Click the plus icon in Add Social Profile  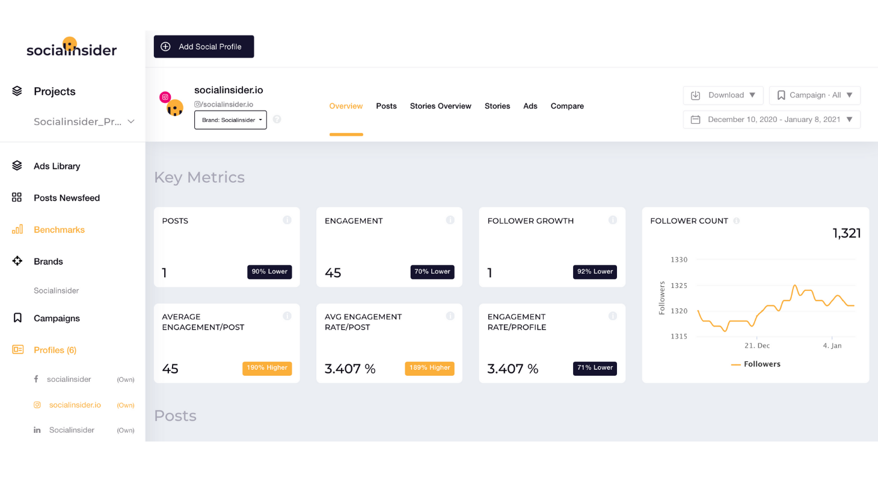click(x=165, y=46)
